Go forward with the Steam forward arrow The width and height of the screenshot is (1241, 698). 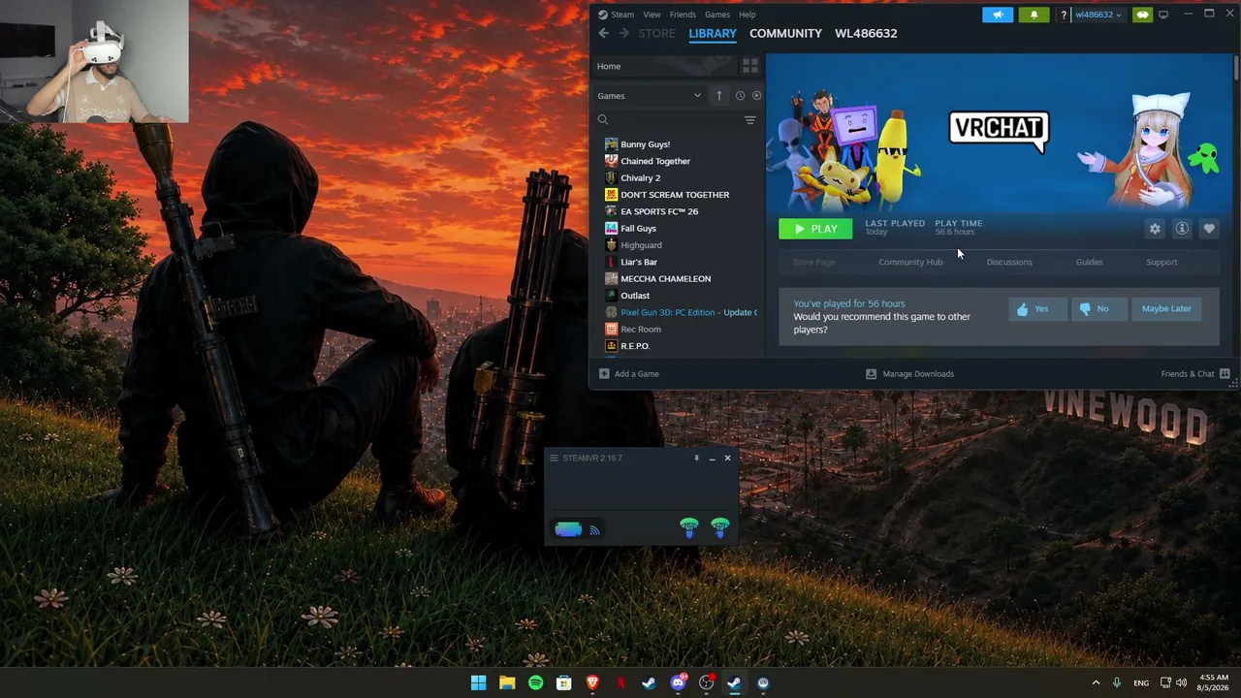[x=623, y=33]
